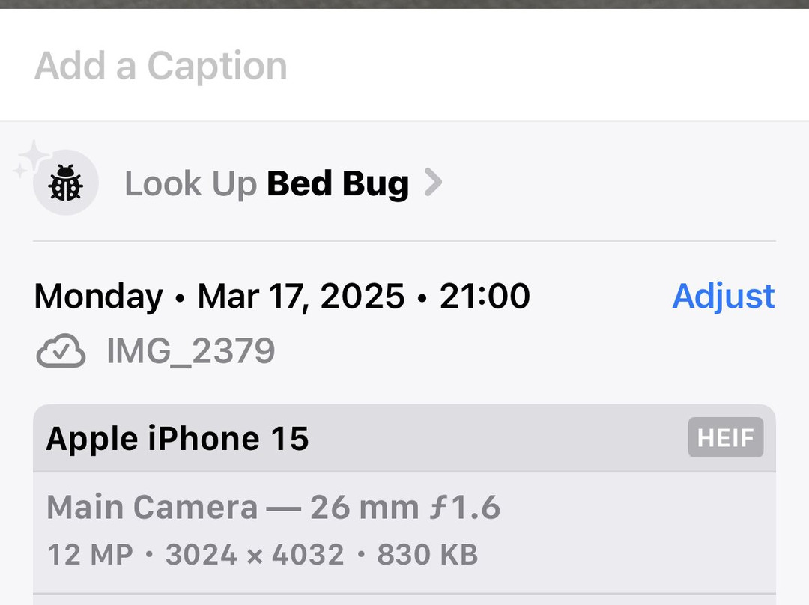Tap the Main Camera lens label
The height and width of the screenshot is (605, 809).
coord(152,508)
